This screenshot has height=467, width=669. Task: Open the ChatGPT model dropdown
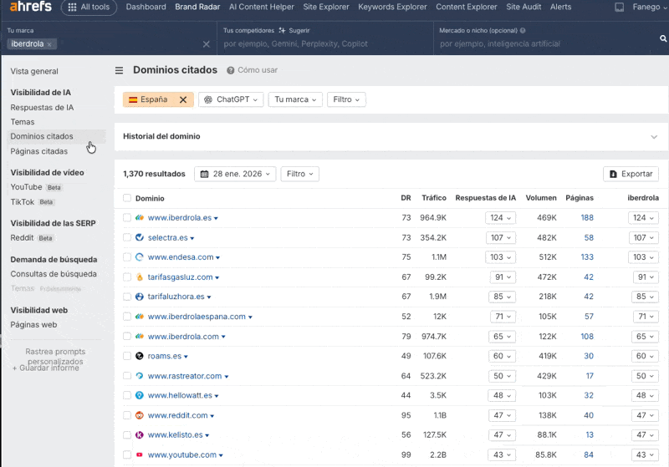[231, 99]
